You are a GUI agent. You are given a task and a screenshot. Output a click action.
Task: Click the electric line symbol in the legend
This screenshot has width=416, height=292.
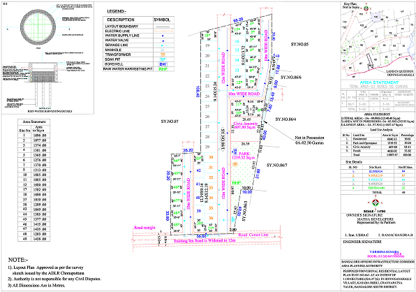tap(163, 31)
